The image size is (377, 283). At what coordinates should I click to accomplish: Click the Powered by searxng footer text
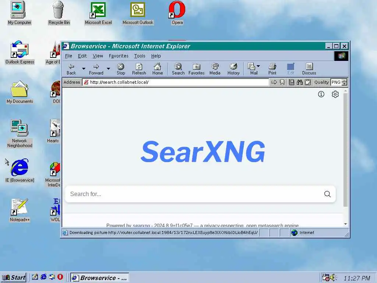tap(202, 226)
